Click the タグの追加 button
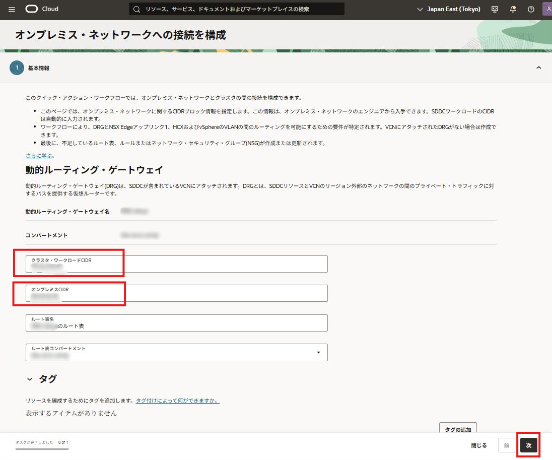The image size is (552, 460). pyautogui.click(x=457, y=429)
